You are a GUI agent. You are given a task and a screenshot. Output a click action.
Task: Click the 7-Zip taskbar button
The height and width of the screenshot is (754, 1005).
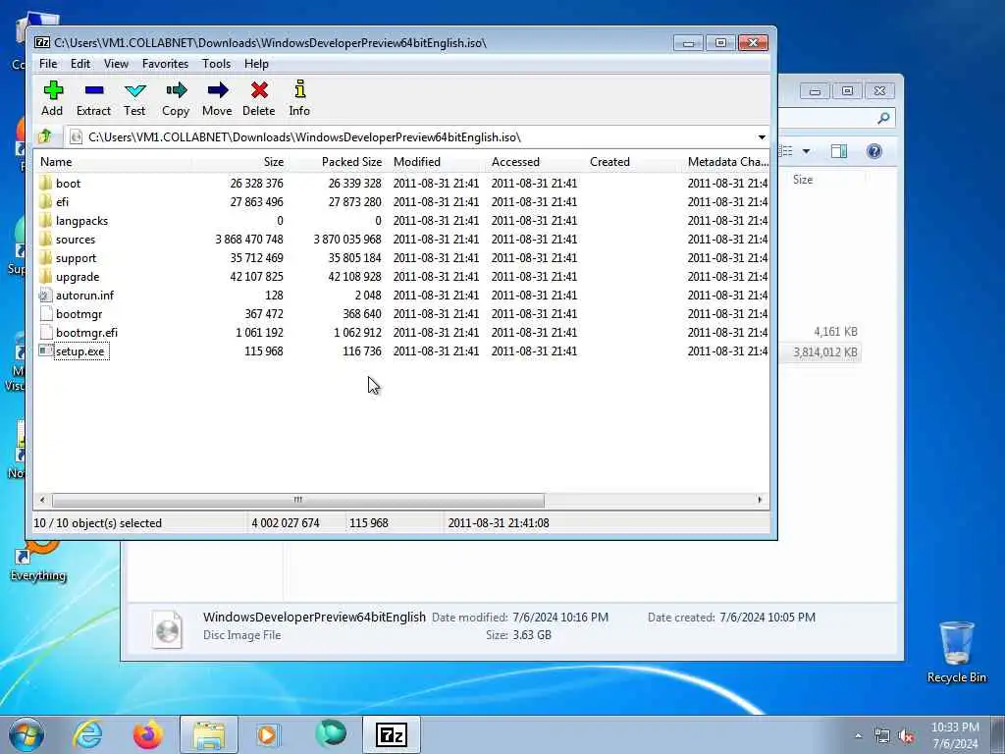[392, 734]
